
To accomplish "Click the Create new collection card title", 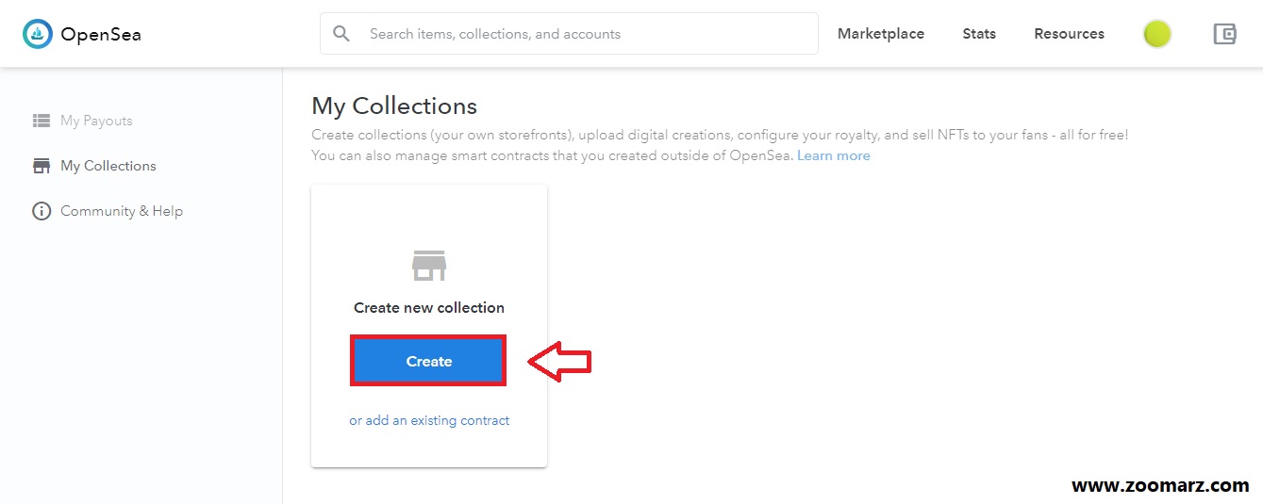I will (429, 307).
